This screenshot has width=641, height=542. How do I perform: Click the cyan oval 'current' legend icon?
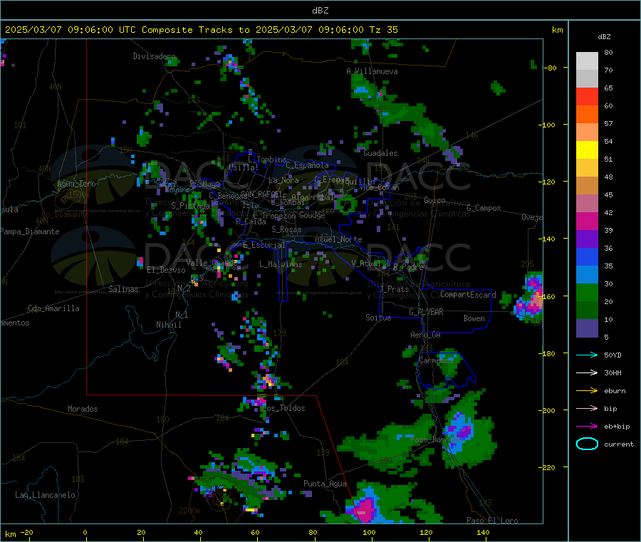pos(587,444)
